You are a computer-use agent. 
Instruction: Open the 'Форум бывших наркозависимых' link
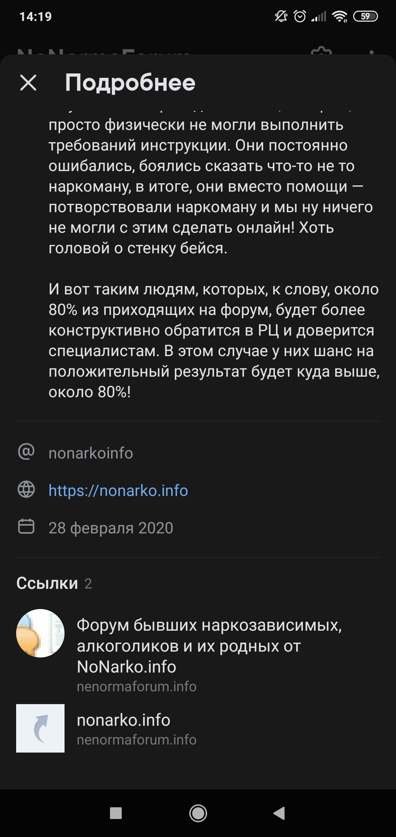[x=209, y=645]
